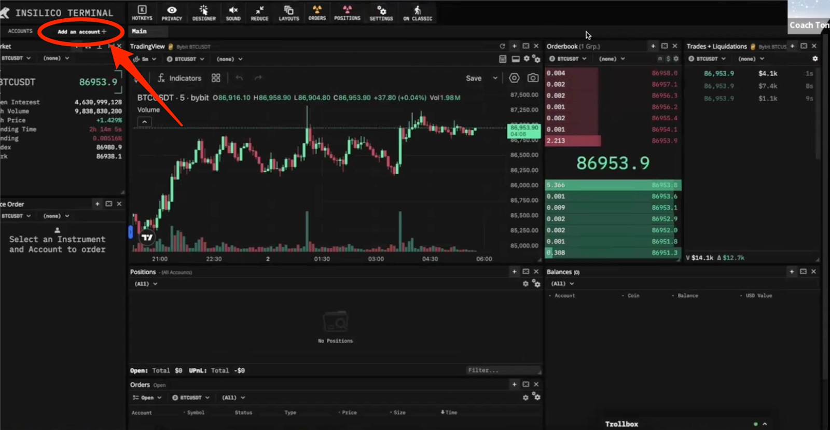The width and height of the screenshot is (830, 430).
Task: Open TradingView widget single gear settings
Action: [527, 59]
